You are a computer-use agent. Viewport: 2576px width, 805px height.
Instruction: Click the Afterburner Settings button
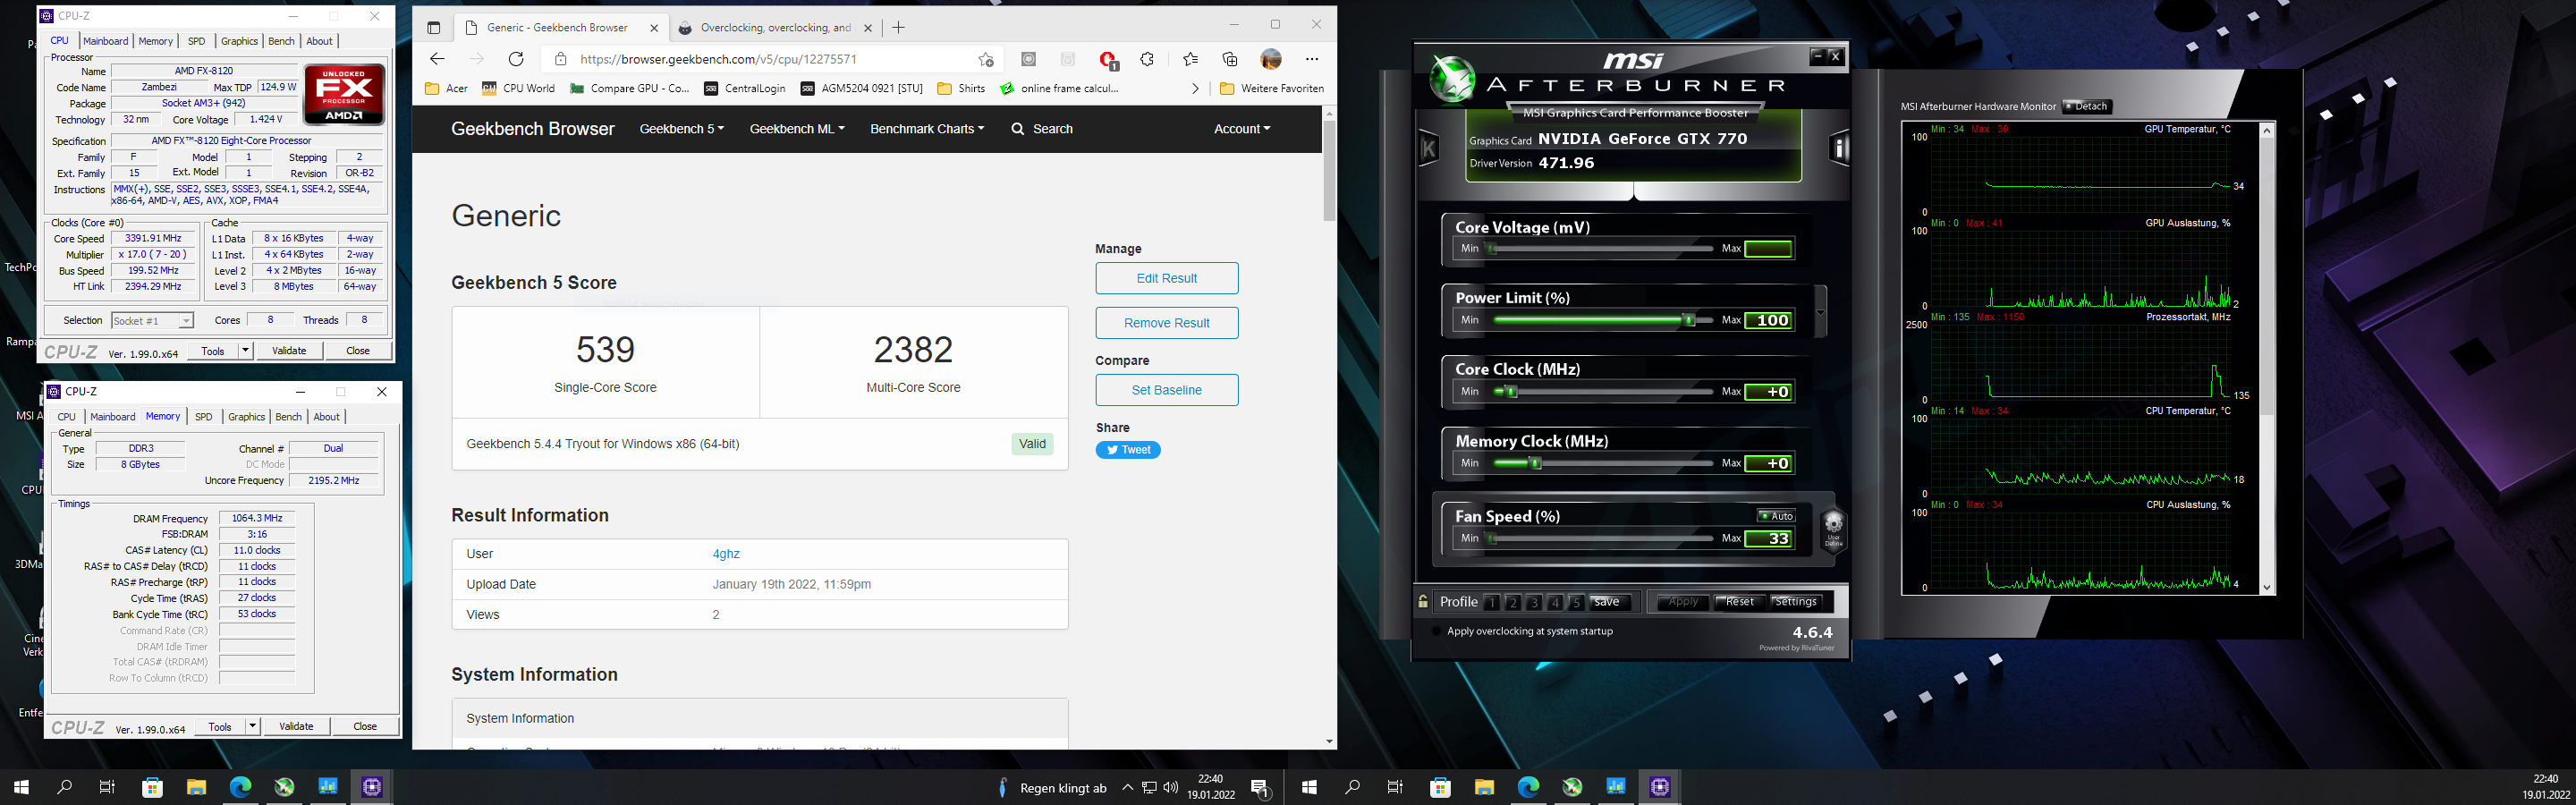(1796, 602)
